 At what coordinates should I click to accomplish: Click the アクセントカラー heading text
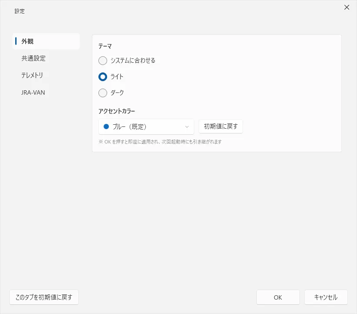click(117, 111)
